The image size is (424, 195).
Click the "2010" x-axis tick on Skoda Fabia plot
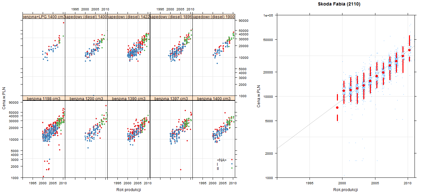click(x=408, y=184)
